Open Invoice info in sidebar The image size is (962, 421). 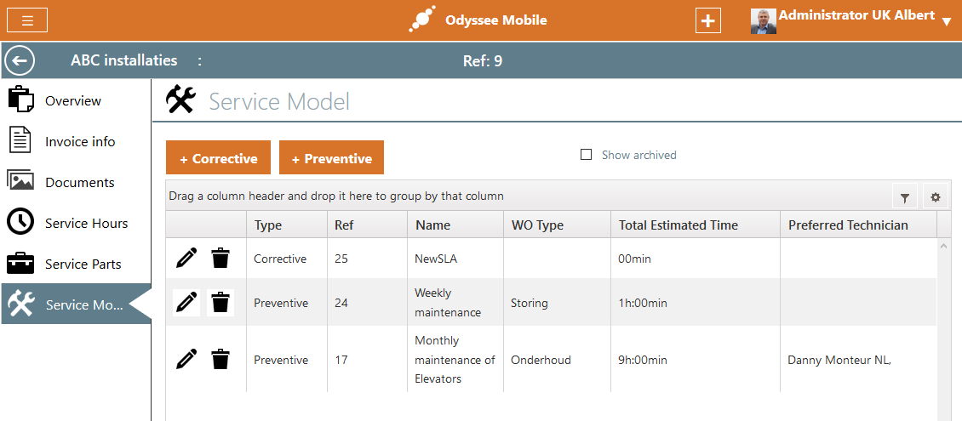(x=80, y=141)
